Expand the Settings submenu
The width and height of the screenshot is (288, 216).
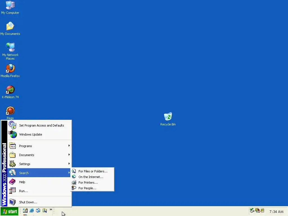point(39,164)
